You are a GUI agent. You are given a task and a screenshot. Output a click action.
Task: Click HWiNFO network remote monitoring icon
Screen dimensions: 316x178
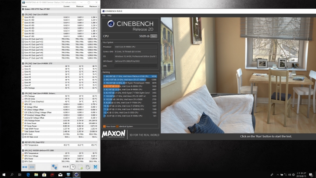tap(54, 167)
